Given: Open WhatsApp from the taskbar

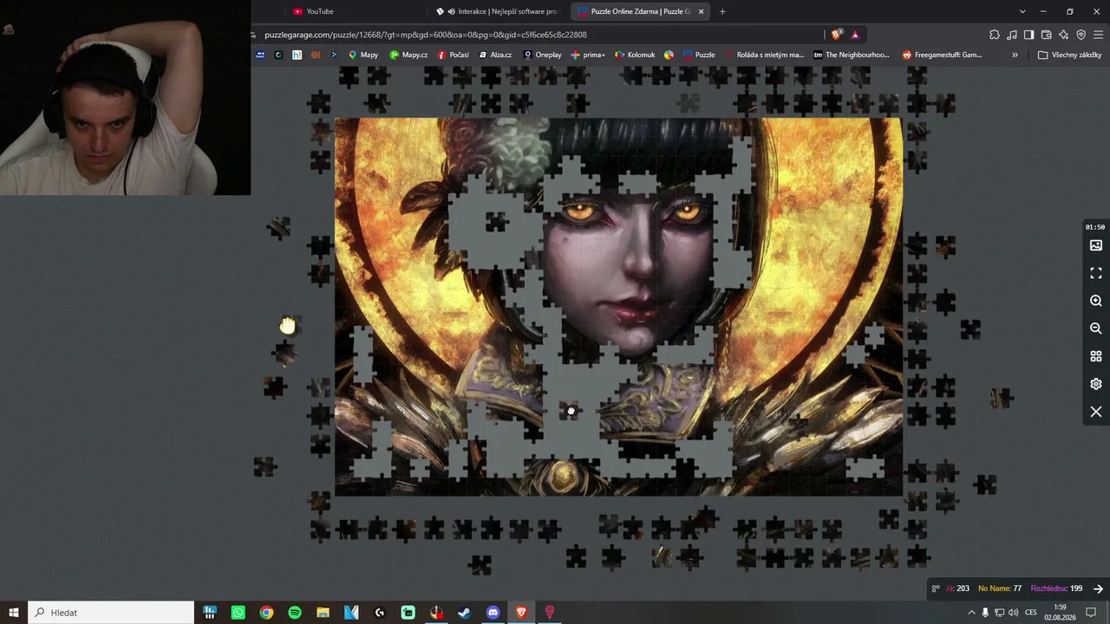Looking at the screenshot, I should click(238, 613).
